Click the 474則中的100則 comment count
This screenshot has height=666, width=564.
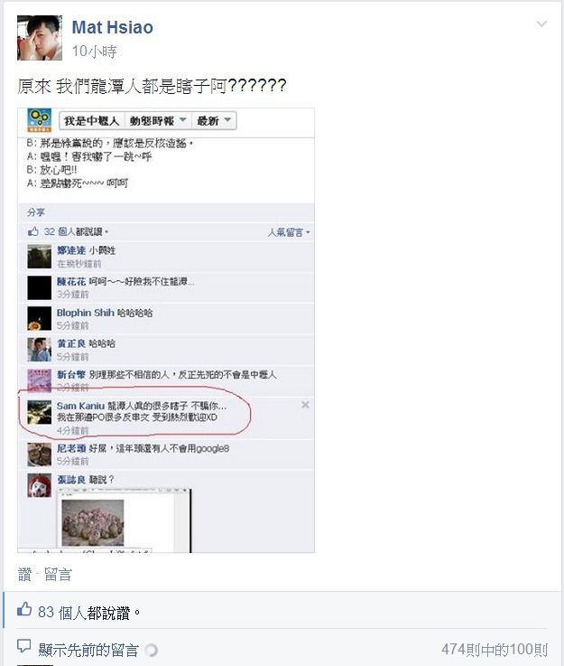pyautogui.click(x=495, y=650)
